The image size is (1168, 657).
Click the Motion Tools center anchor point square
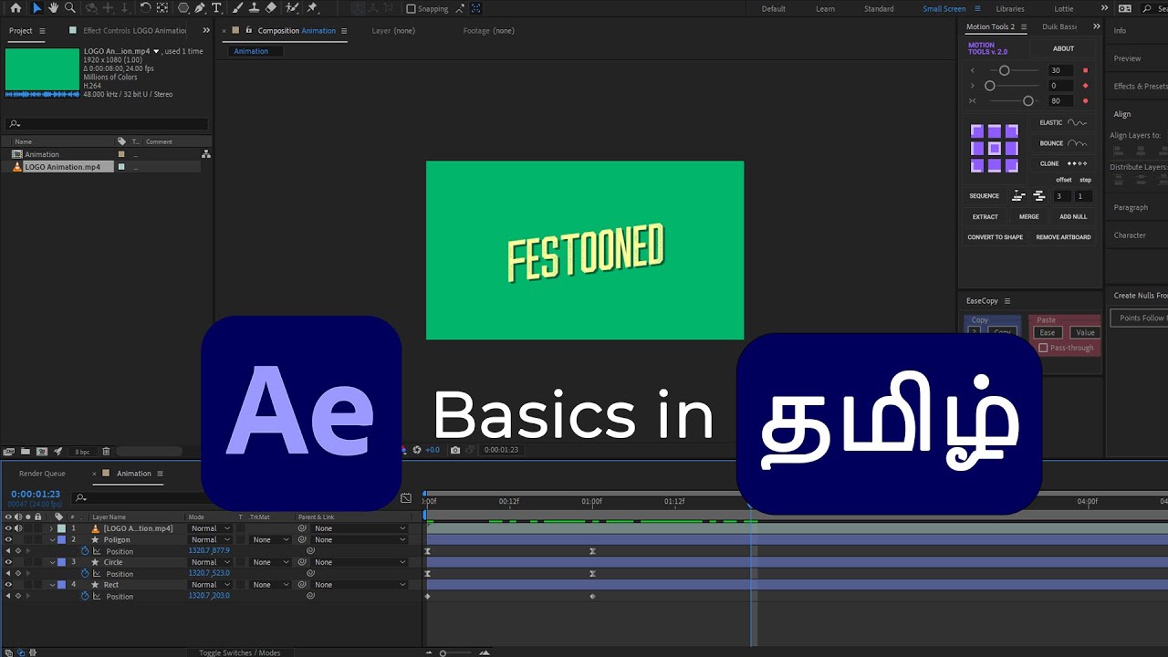click(995, 149)
